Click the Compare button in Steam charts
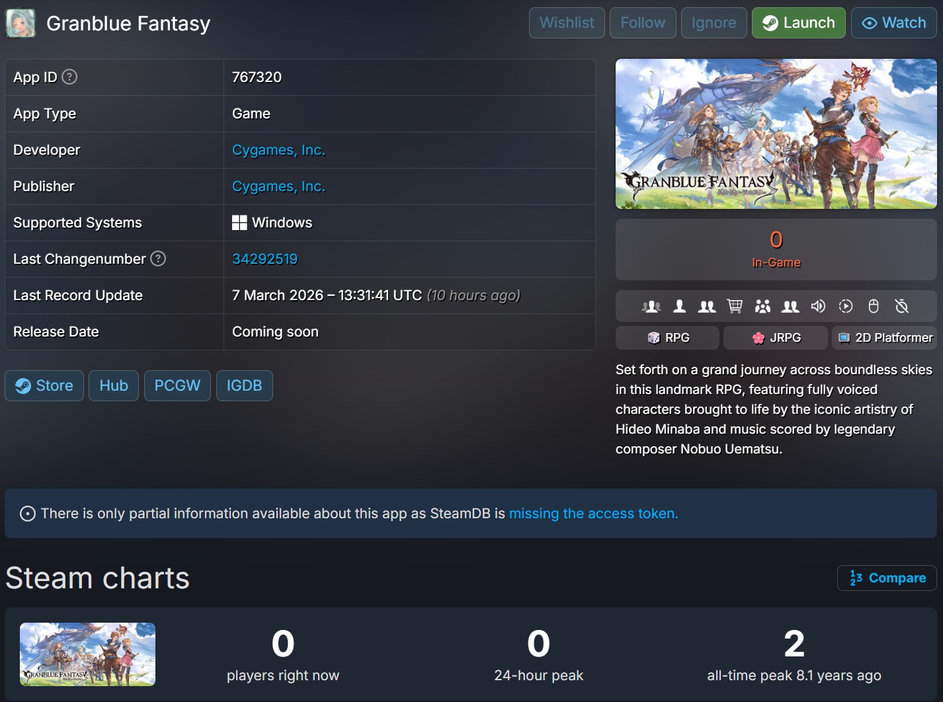The width and height of the screenshot is (943, 702). point(887,578)
